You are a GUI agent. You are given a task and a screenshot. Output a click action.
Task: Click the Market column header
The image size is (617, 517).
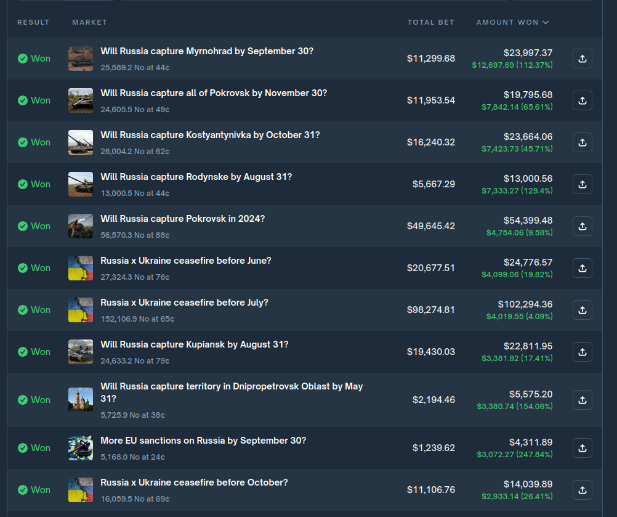point(90,22)
